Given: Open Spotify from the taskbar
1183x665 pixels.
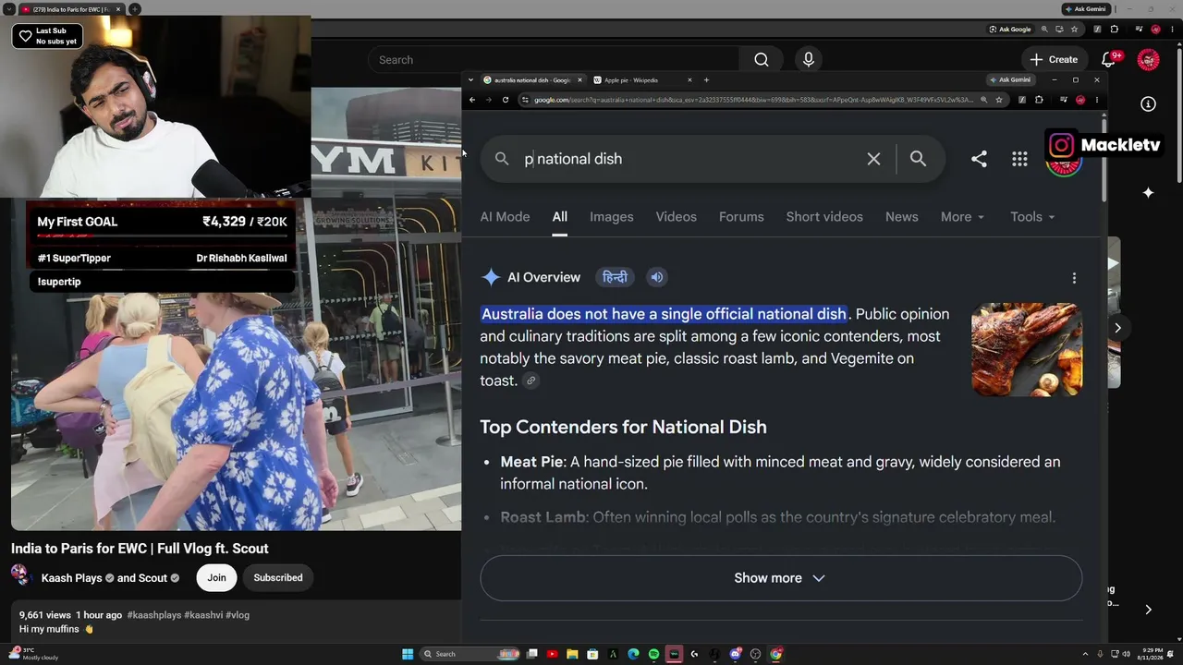Looking at the screenshot, I should [x=653, y=654].
